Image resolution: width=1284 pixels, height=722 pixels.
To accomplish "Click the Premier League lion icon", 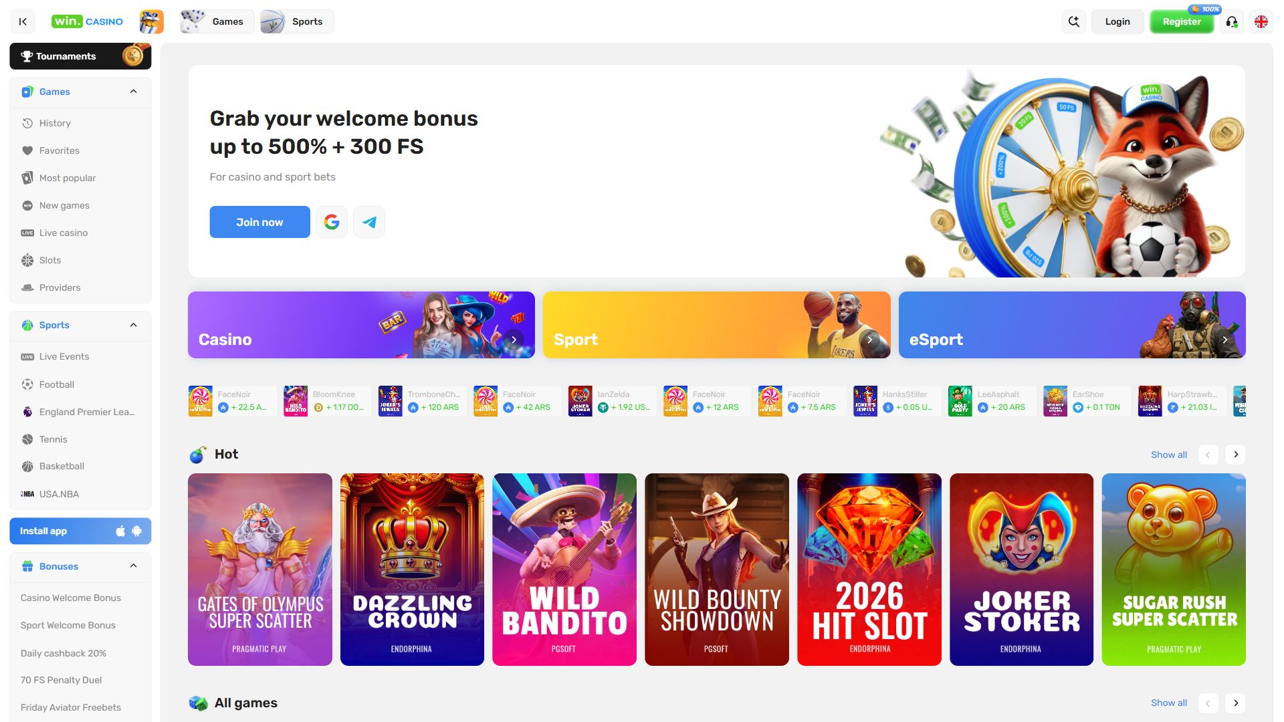I will [27, 412].
